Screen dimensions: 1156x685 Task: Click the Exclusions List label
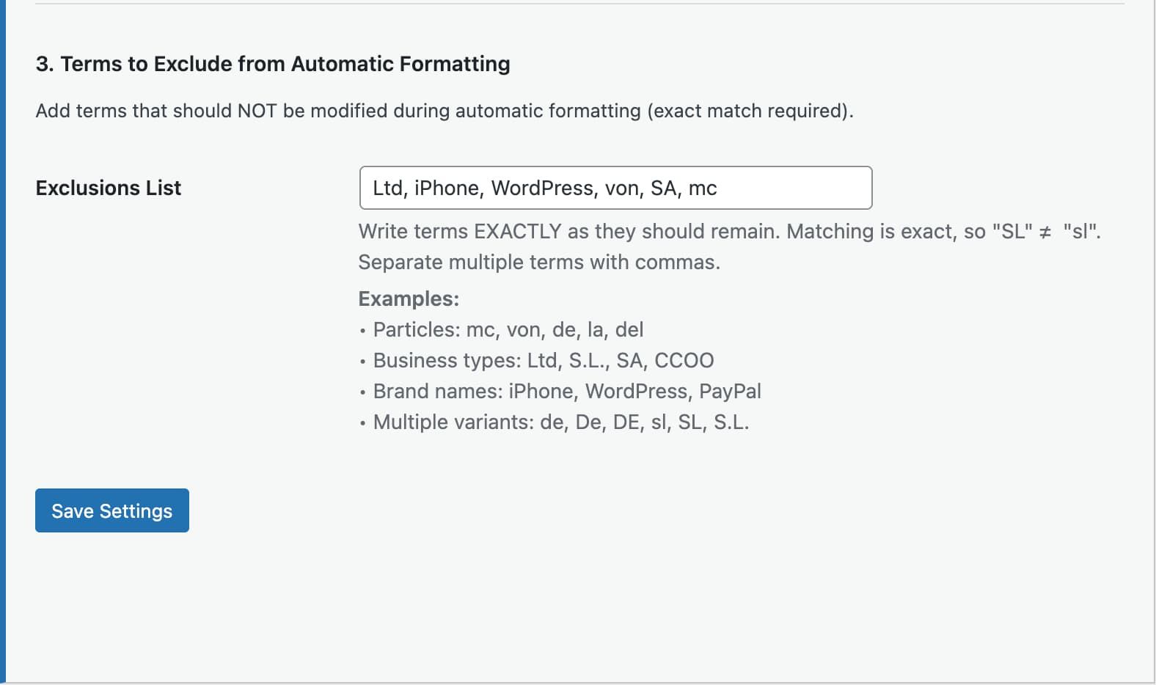click(107, 188)
